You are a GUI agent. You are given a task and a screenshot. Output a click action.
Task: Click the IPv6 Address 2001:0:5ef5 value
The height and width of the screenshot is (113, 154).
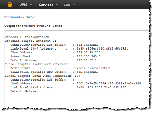[x=109, y=84]
